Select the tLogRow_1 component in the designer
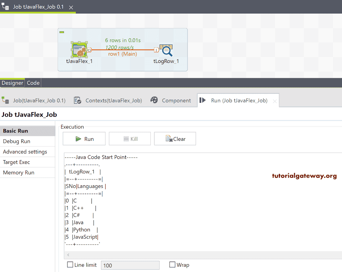The image size is (342, 272). pos(166,49)
